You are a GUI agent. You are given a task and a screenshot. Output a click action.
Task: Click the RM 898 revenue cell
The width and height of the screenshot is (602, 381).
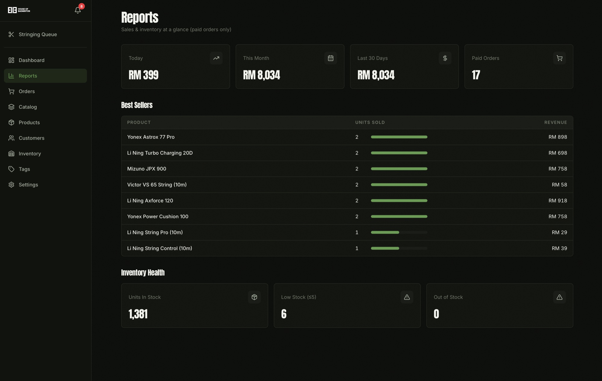558,137
